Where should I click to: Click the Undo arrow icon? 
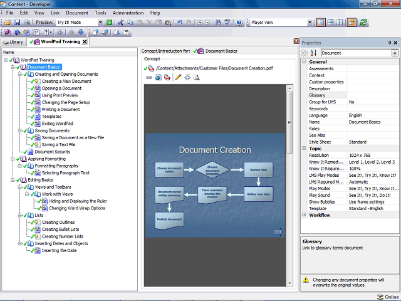tap(180, 23)
